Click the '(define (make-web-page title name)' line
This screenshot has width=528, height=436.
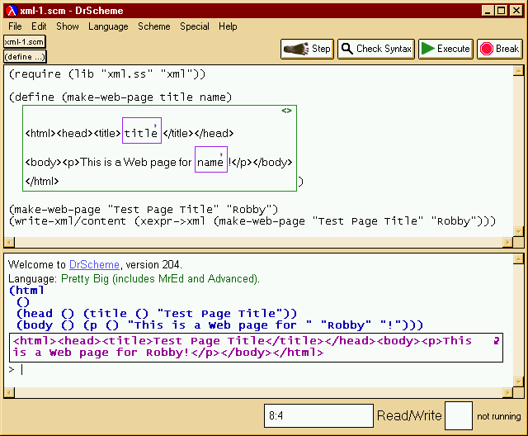pos(120,97)
